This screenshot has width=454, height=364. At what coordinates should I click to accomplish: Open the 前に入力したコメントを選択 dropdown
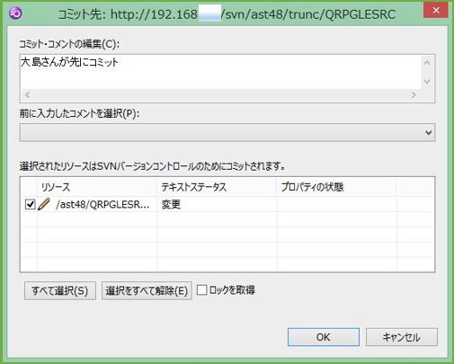[x=227, y=132]
